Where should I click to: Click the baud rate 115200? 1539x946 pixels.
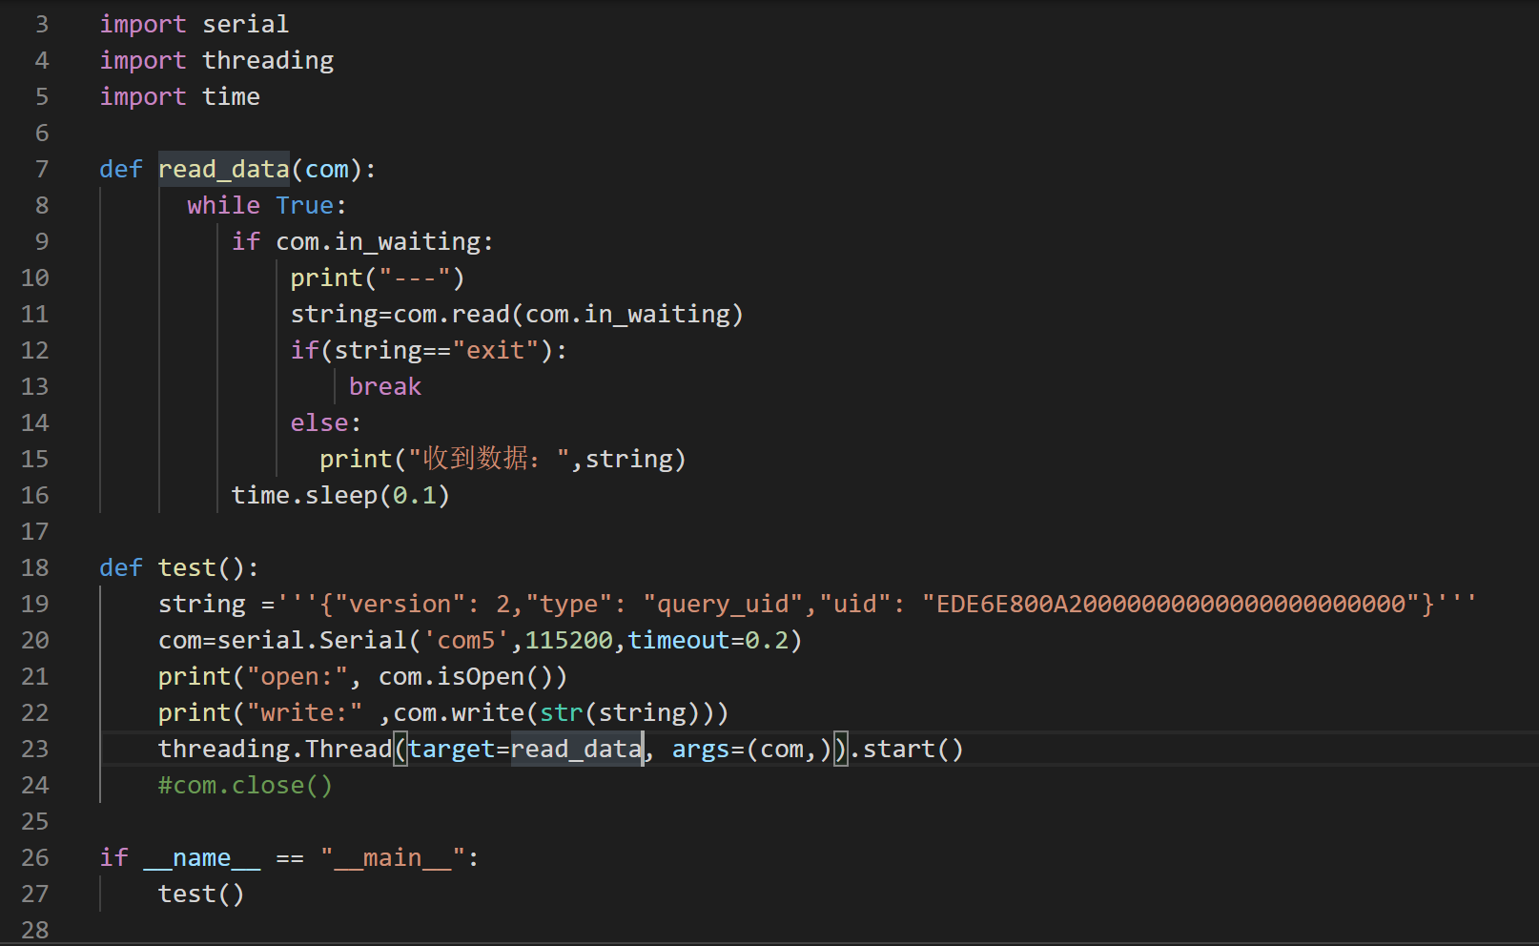(569, 640)
